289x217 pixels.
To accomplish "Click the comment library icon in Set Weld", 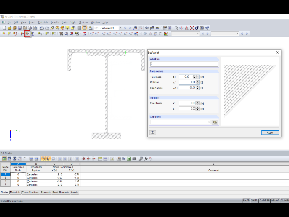I will pos(215,122).
